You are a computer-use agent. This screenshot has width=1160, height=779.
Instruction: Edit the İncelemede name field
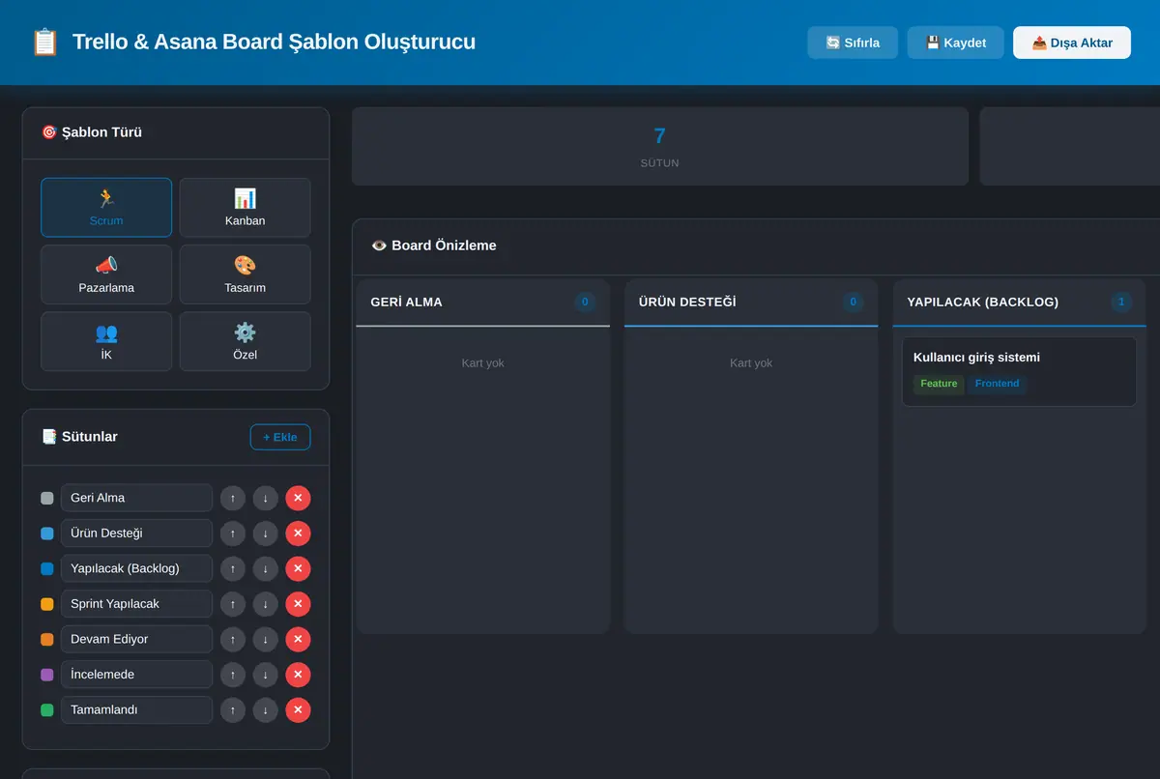click(x=136, y=675)
